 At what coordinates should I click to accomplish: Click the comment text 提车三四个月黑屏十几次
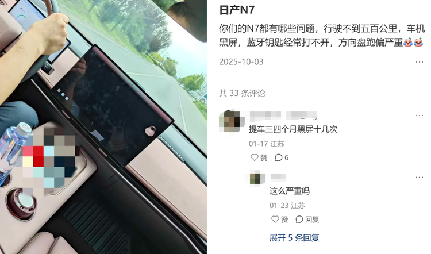(x=293, y=129)
